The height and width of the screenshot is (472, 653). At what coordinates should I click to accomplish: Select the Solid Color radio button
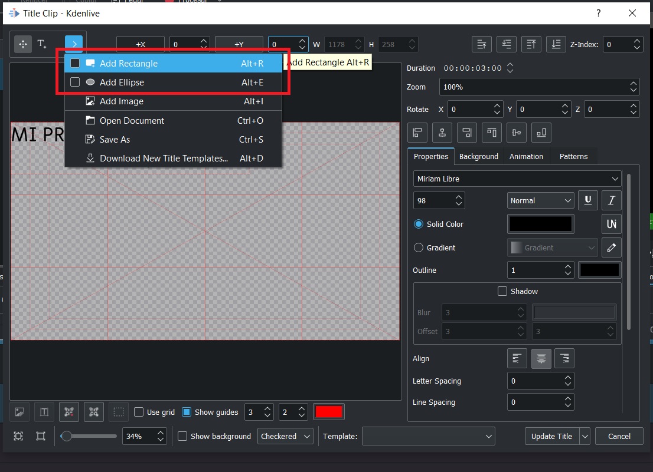click(419, 224)
